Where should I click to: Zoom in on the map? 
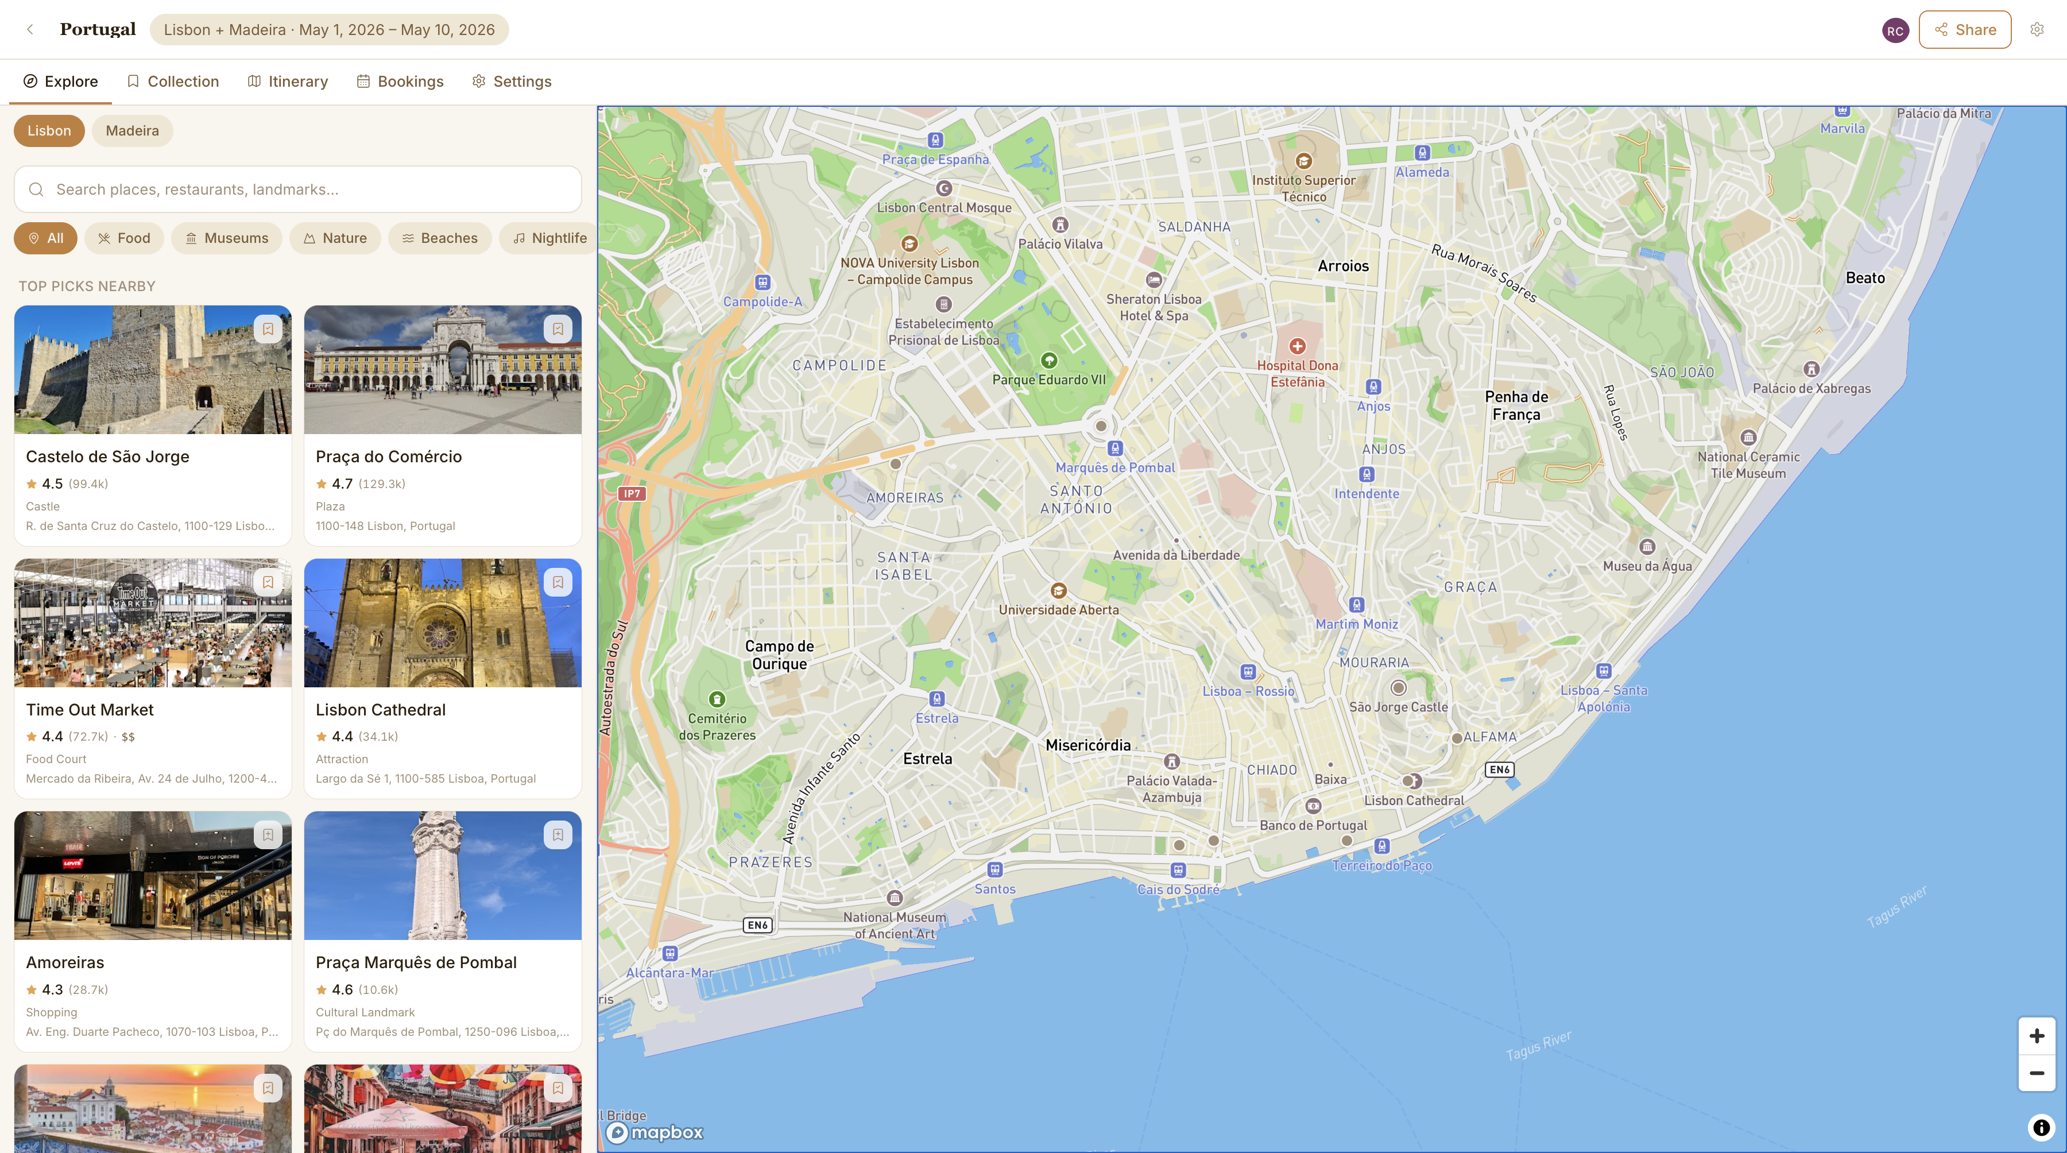tap(2037, 1035)
